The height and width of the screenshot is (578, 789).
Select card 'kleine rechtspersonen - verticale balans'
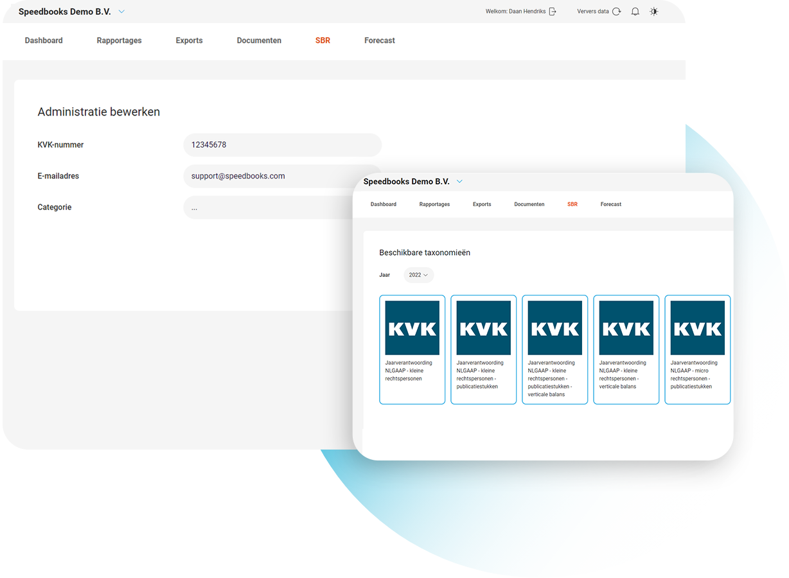click(x=626, y=350)
